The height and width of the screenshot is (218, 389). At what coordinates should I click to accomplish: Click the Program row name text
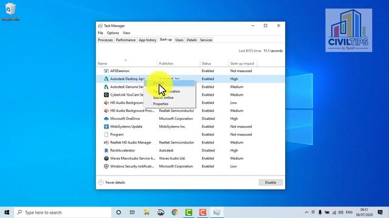[117, 134]
